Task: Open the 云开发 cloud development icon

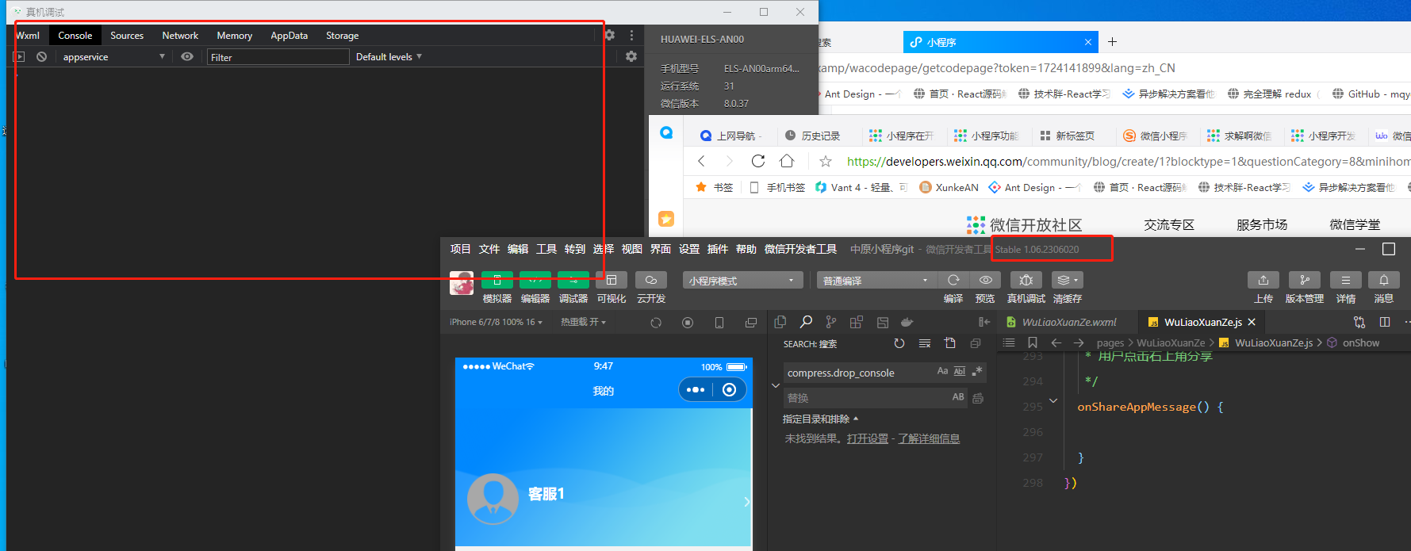Action: (651, 280)
